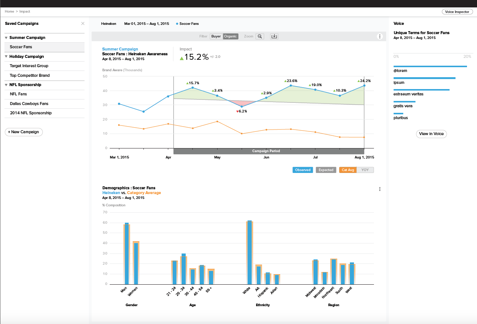The image size is (477, 324).
Task: Click the + New Campaign button
Action: (x=24, y=132)
